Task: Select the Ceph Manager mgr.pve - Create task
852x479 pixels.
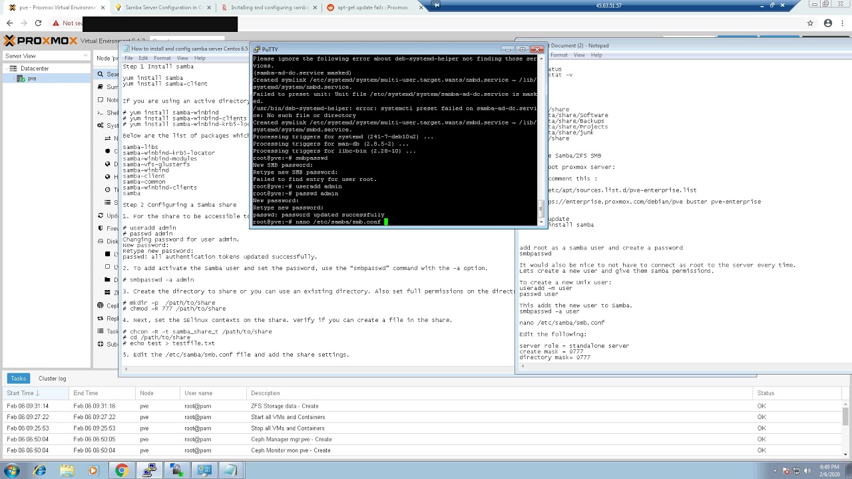Action: [422, 439]
